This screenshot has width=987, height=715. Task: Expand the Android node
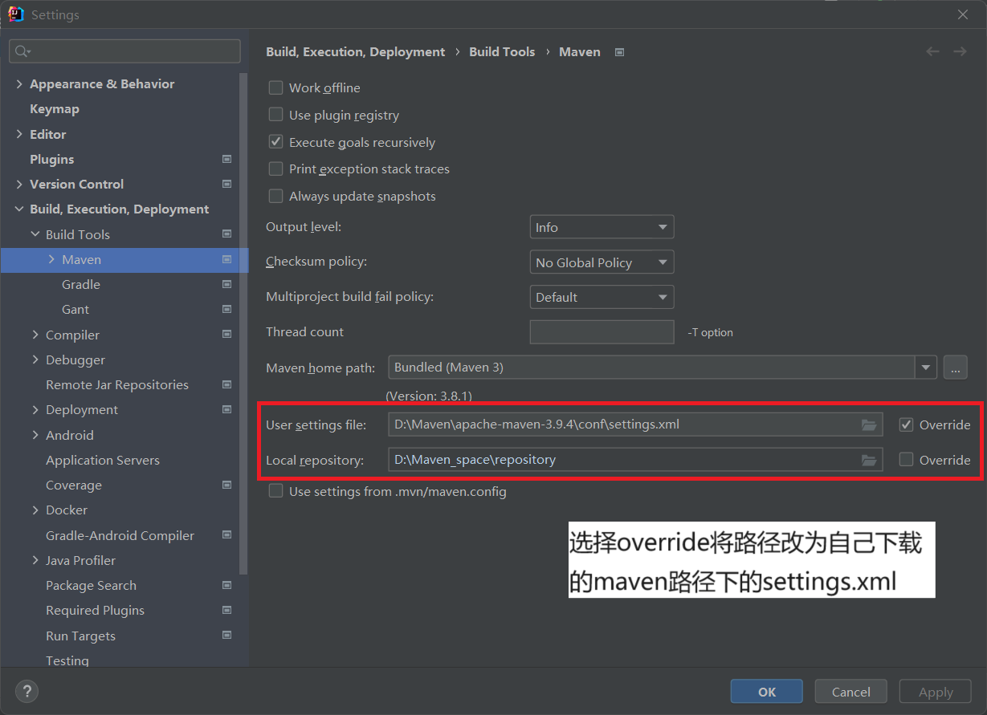tap(35, 435)
